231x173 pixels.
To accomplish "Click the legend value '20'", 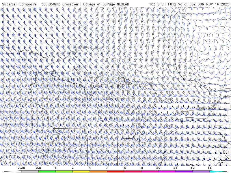I will (158, 168).
